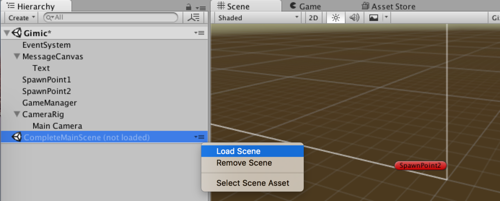
Task: Switch to the Asset Store tab
Action: (x=388, y=6)
